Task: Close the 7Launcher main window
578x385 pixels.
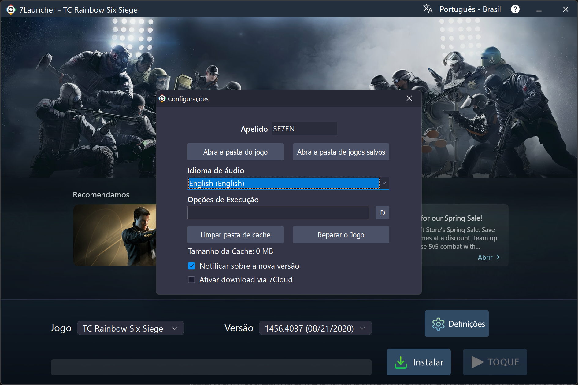Action: click(x=565, y=9)
